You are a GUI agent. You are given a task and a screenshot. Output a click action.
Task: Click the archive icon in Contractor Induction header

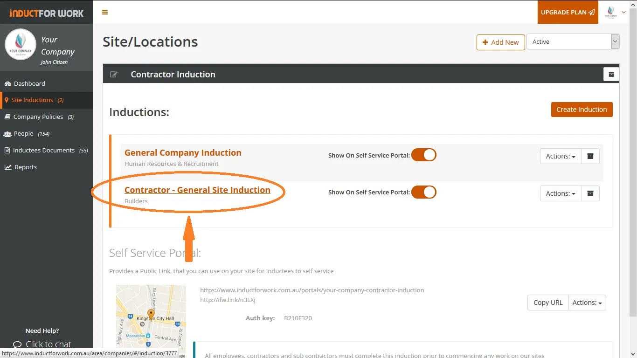click(611, 74)
